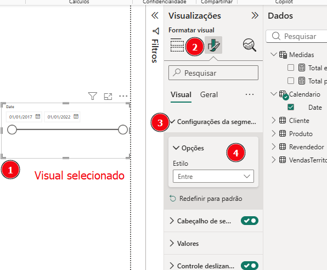Click the Date field name under Calendario

tap(315, 107)
